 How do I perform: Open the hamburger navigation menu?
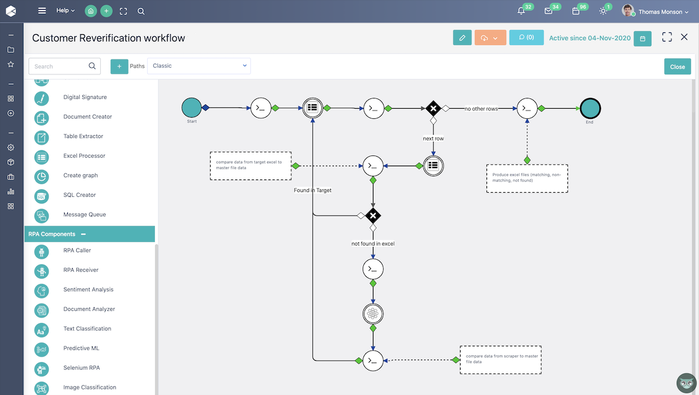[41, 10]
